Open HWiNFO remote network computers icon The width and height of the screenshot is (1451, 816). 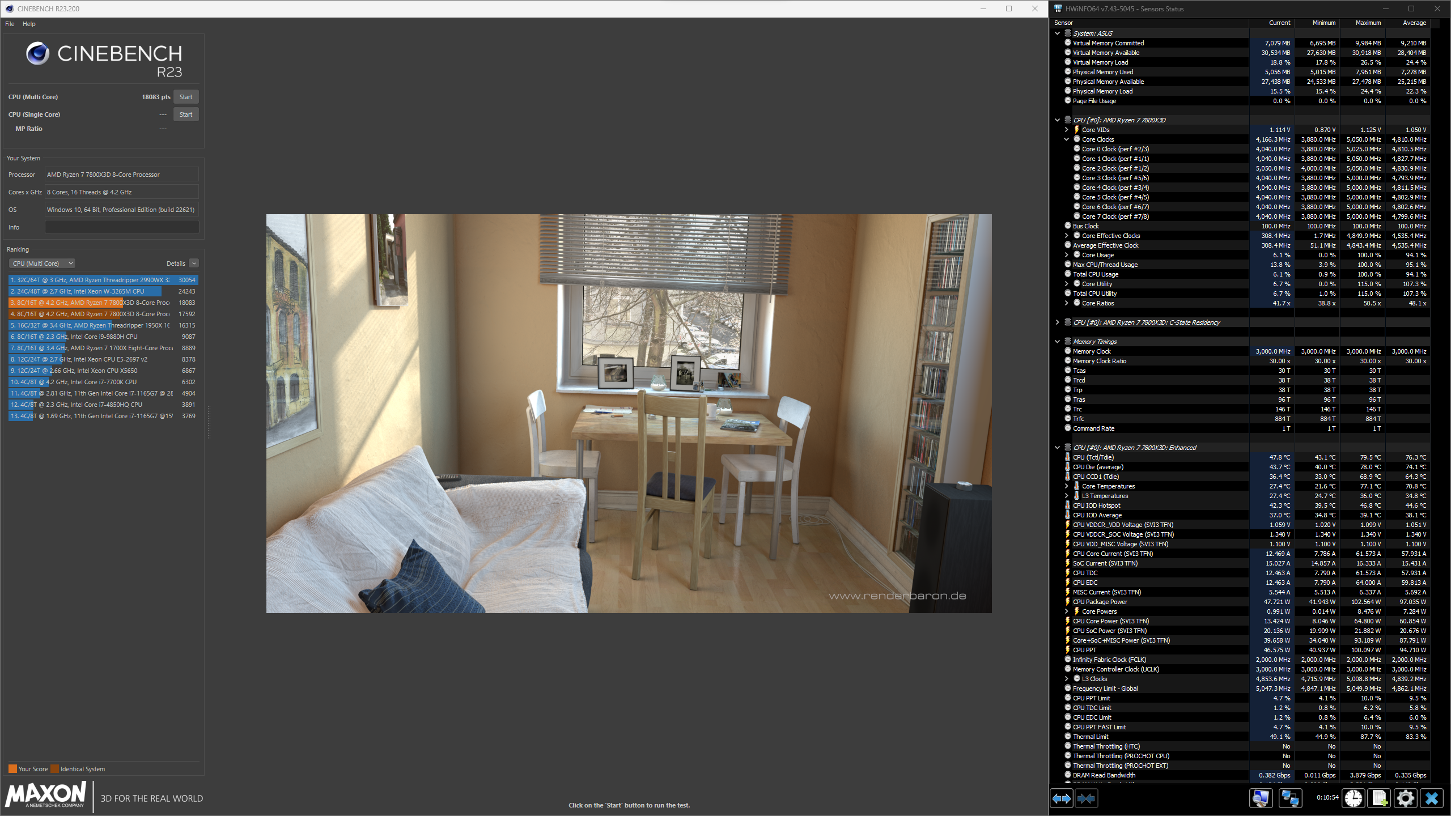(x=1291, y=798)
